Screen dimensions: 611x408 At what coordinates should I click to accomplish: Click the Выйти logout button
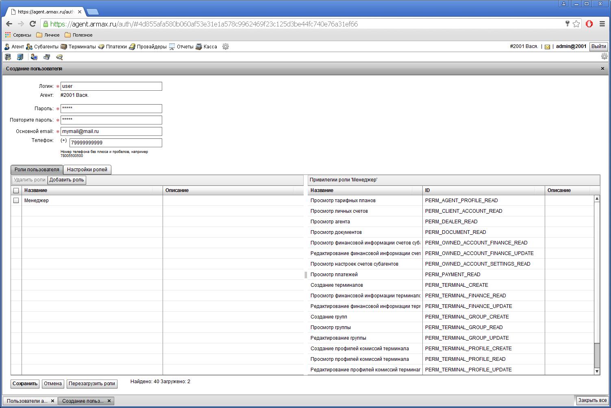click(x=598, y=47)
